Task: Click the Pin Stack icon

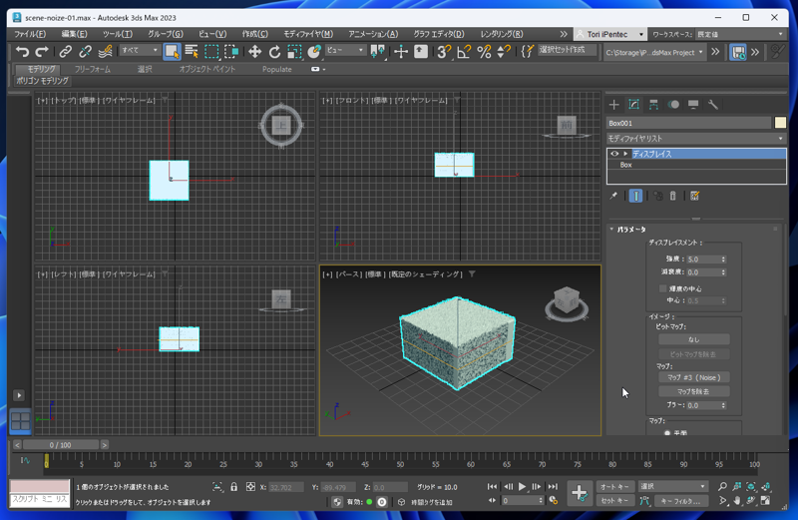Action: pyautogui.click(x=613, y=196)
